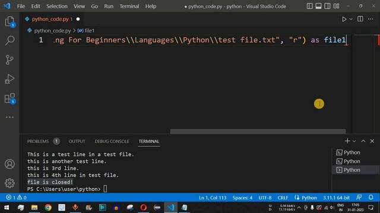Image resolution: width=380 pixels, height=213 pixels.
Task: Open the launch profile dropdown beside plus
Action: 354,141
